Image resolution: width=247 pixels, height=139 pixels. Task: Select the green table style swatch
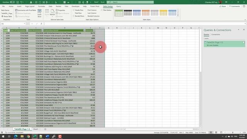coord(119,13)
